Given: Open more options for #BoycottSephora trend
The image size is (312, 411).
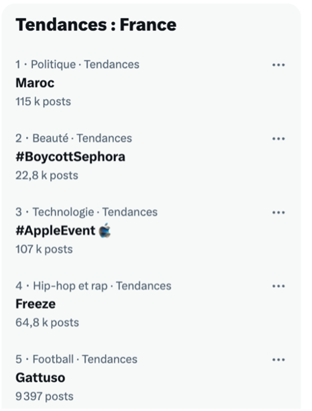Looking at the screenshot, I should (x=278, y=138).
